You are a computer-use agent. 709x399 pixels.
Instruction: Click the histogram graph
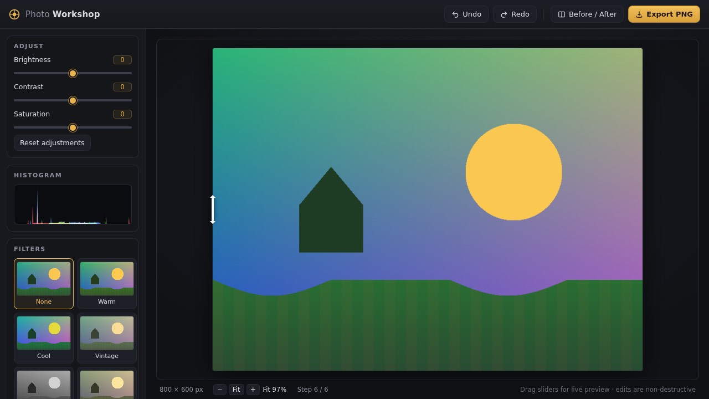coord(73,204)
